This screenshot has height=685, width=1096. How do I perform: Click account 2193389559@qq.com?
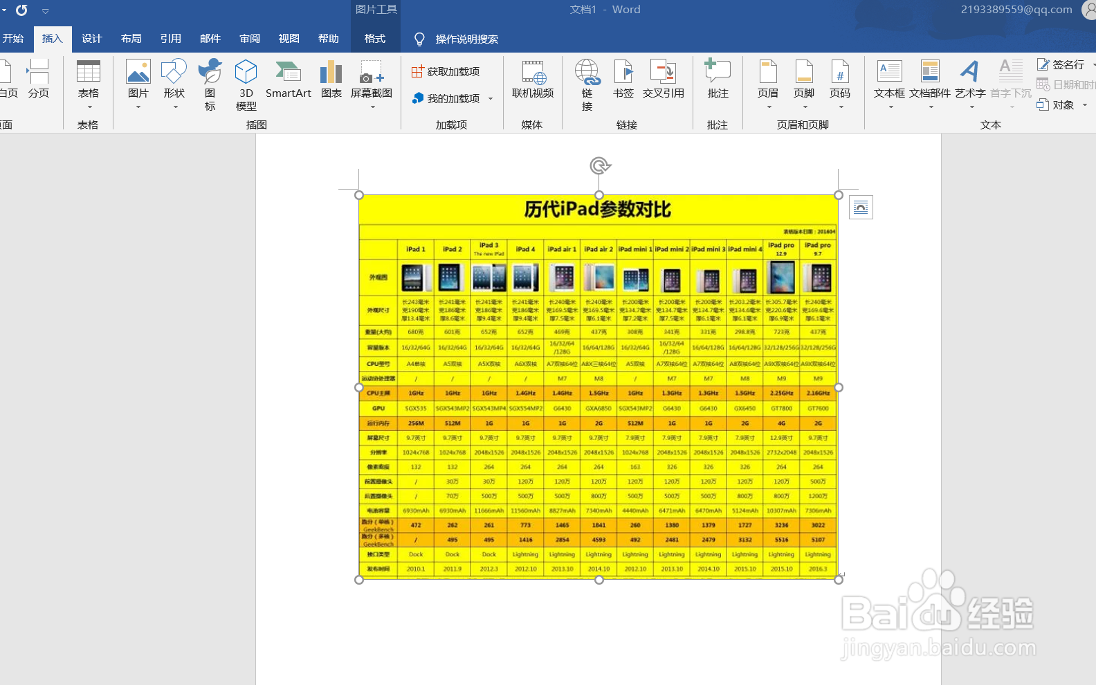coord(1016,10)
